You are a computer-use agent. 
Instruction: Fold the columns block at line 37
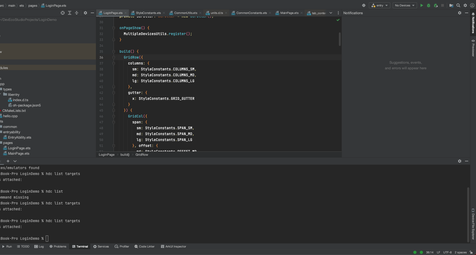tap(114, 63)
